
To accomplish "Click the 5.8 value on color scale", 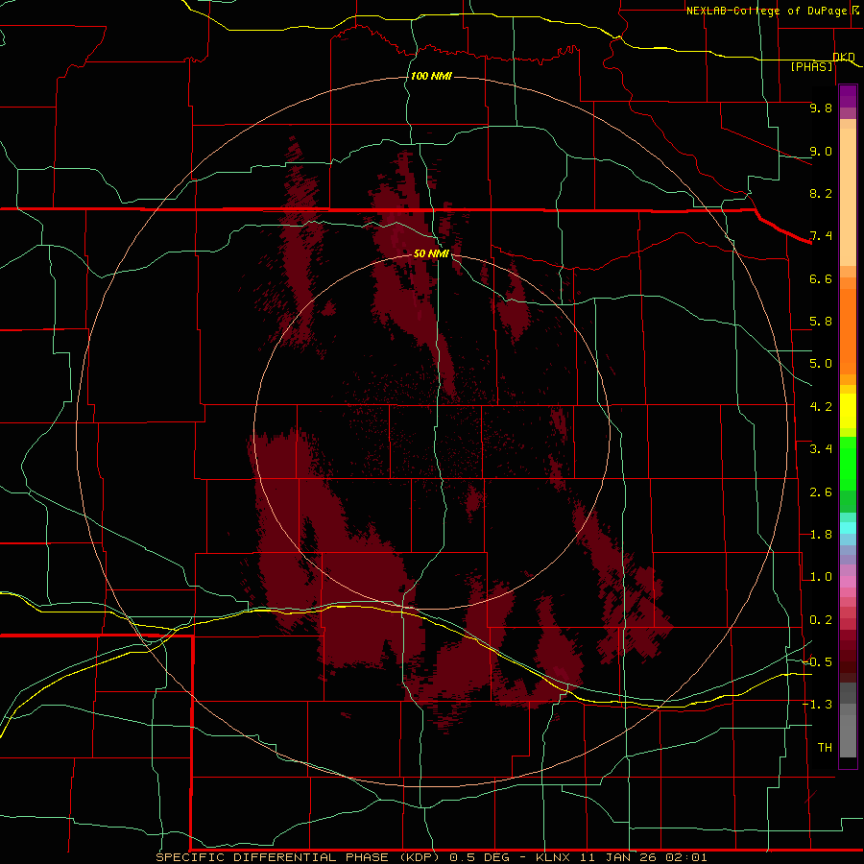I will (821, 322).
